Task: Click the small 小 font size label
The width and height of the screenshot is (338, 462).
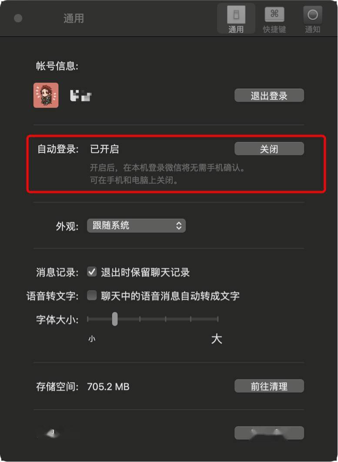Action: (92, 339)
